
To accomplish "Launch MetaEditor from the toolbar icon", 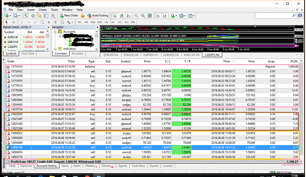I will 83,16.
